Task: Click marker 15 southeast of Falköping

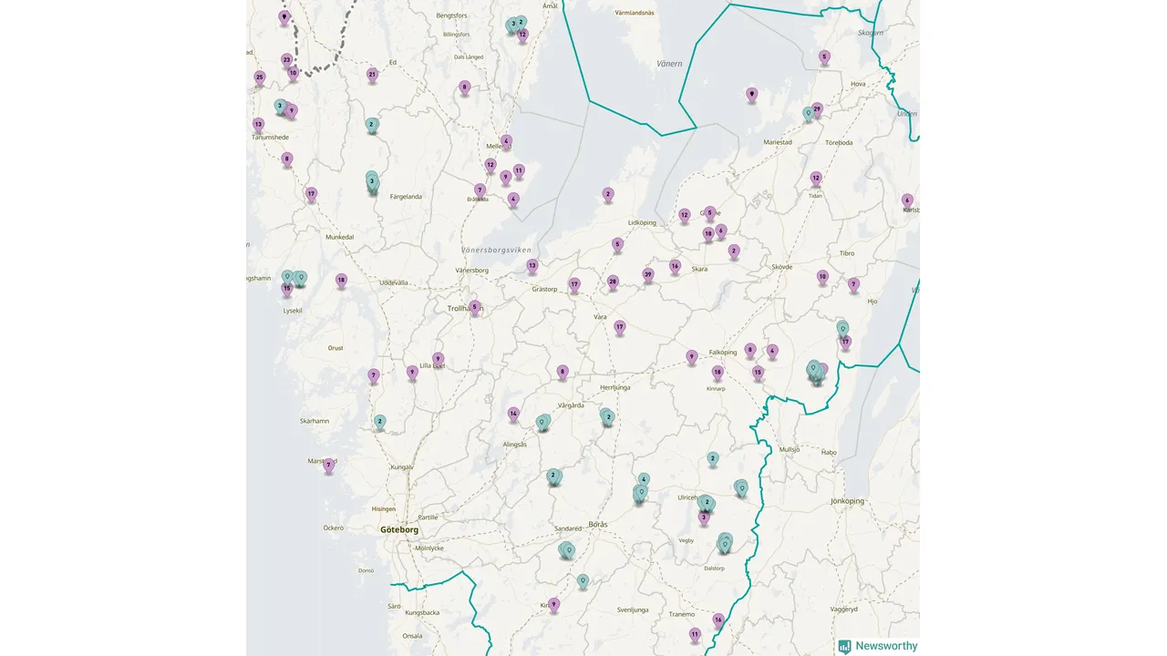Action: 758,373
